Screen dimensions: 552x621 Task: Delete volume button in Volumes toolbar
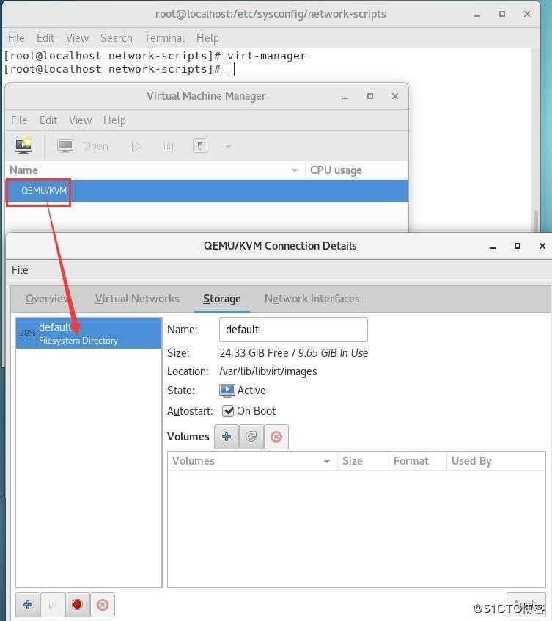tap(276, 437)
